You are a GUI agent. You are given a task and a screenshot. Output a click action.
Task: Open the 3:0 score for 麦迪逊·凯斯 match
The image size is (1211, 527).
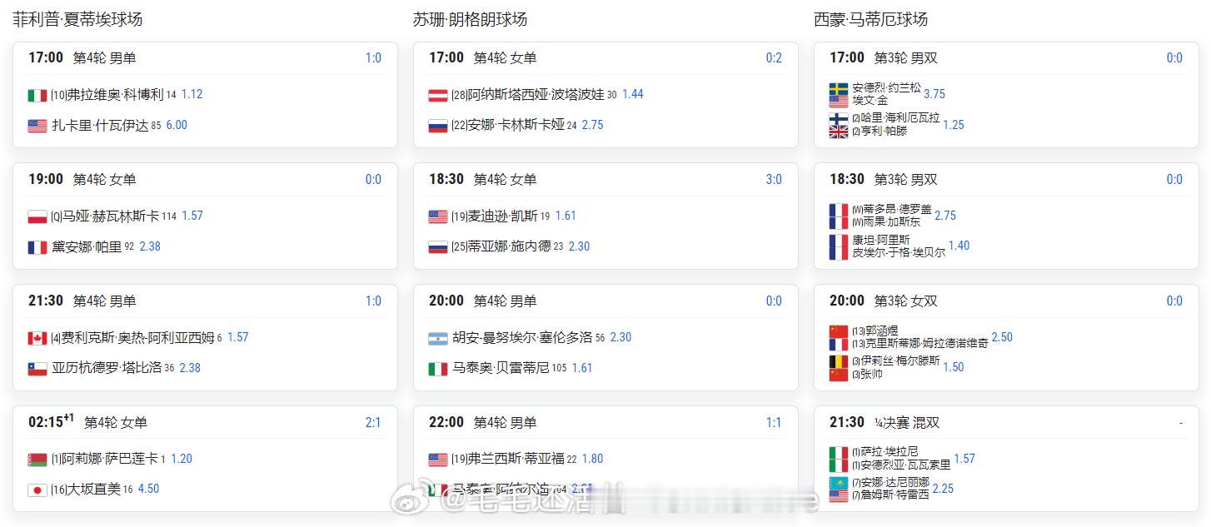coord(774,179)
